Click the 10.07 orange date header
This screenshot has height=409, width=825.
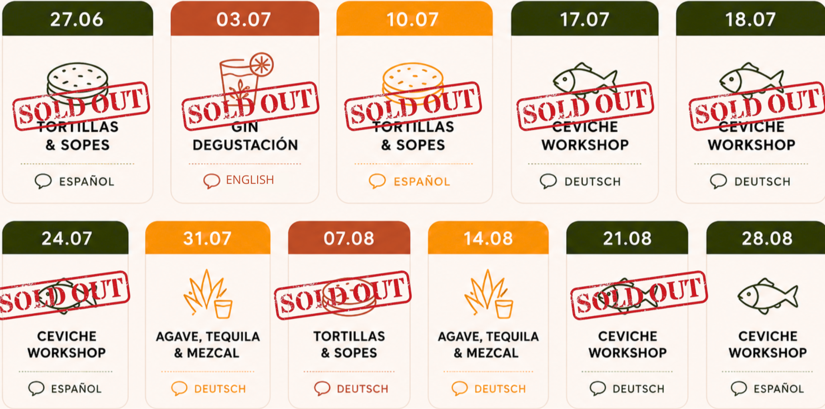[414, 19]
